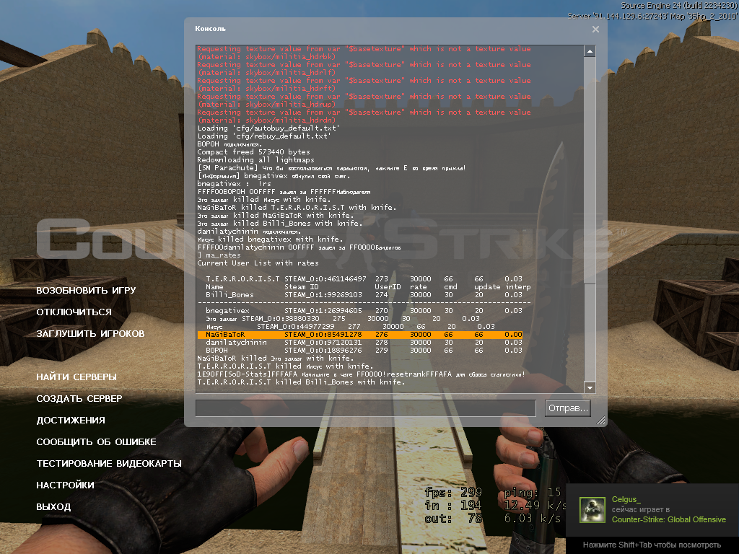Launch ТЕСТИРОВАНИЕ ВИДЕОКАРТЫ benchmark
This screenshot has height=554, width=739.
pos(109,464)
